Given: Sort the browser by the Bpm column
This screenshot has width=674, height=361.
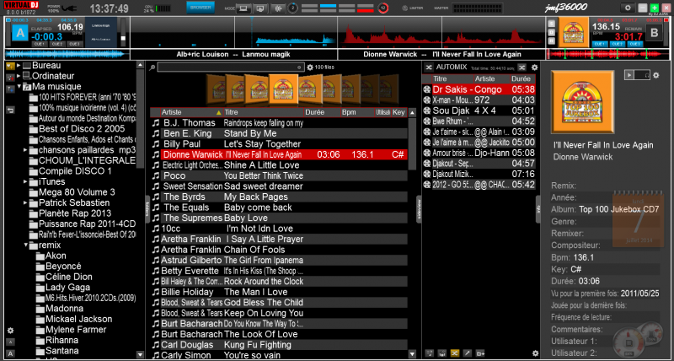Looking at the screenshot, I should coord(355,112).
